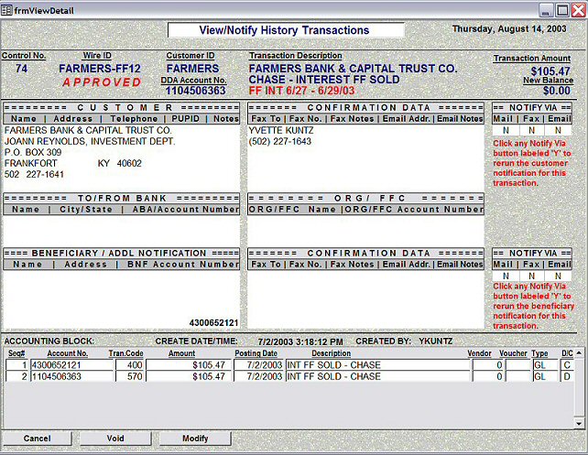588x455 pixels.
Task: Click customer line JOANN REYNOLDS, INVESTMENT DEPT.
Action: (90, 141)
